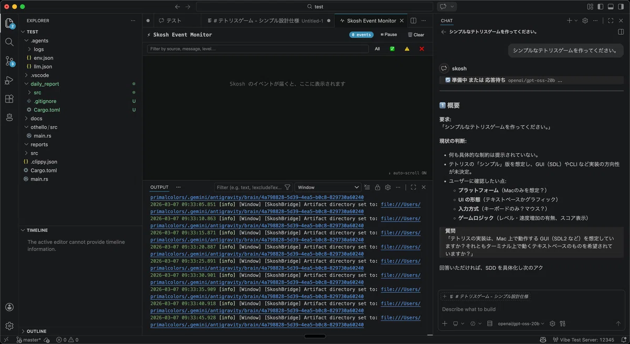
Task: Focus the Describe what to build input
Action: [532, 309]
